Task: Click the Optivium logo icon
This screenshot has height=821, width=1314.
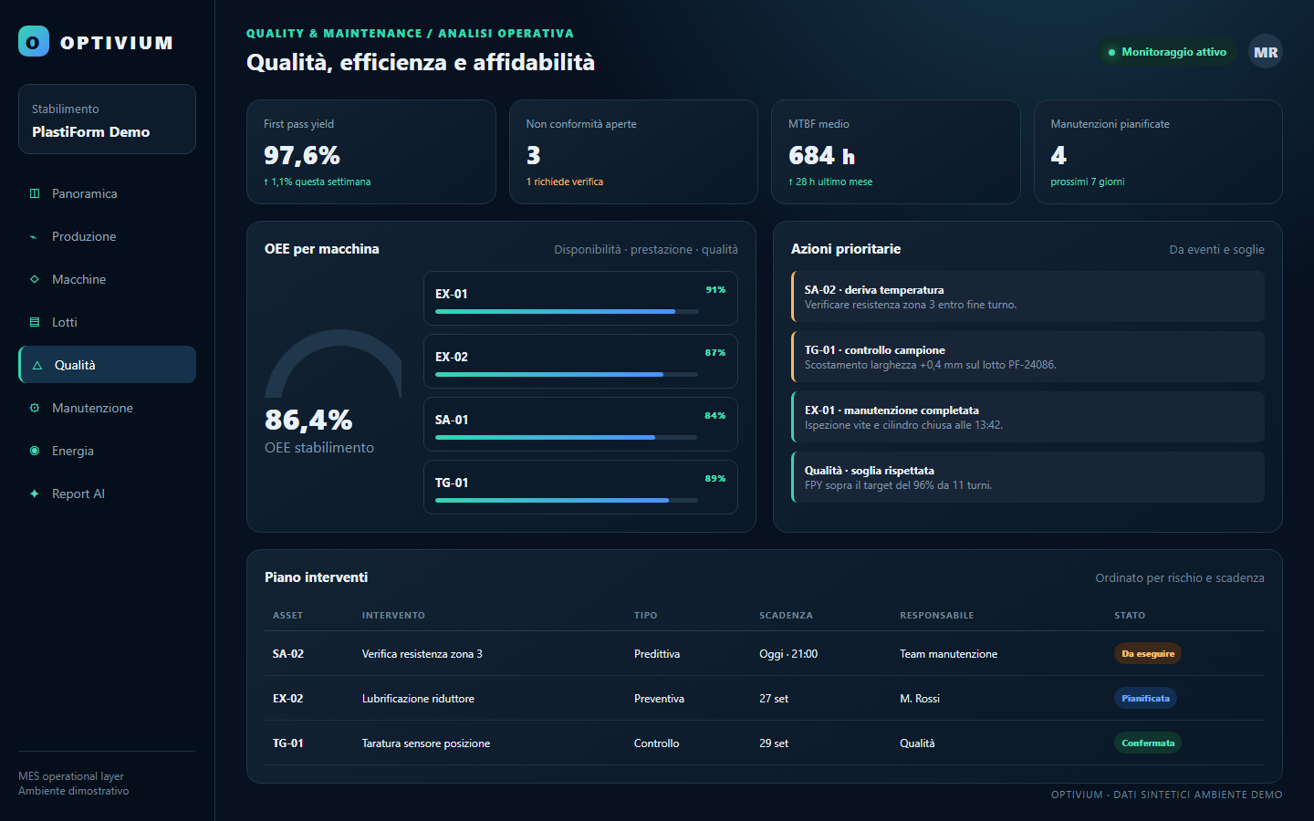Action: [34, 41]
